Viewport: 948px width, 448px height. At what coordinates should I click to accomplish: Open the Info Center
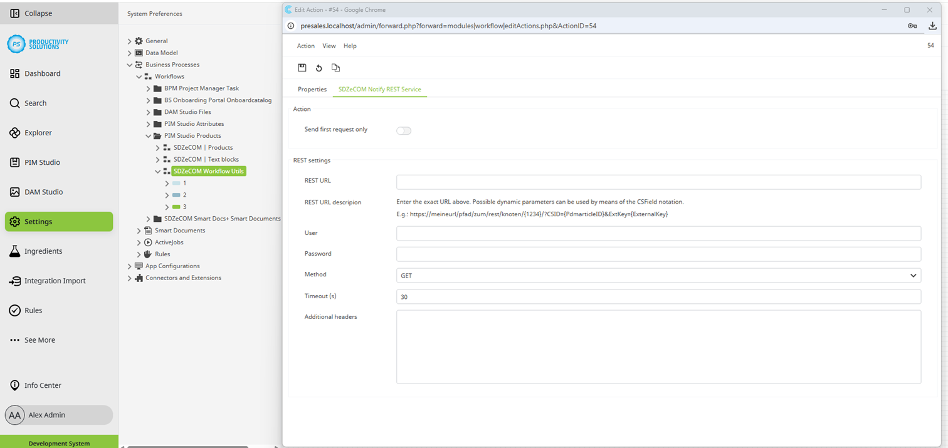pos(42,385)
